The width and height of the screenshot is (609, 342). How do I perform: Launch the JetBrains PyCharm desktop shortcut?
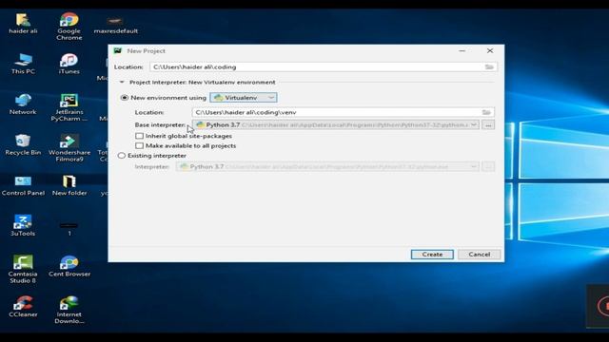click(69, 107)
